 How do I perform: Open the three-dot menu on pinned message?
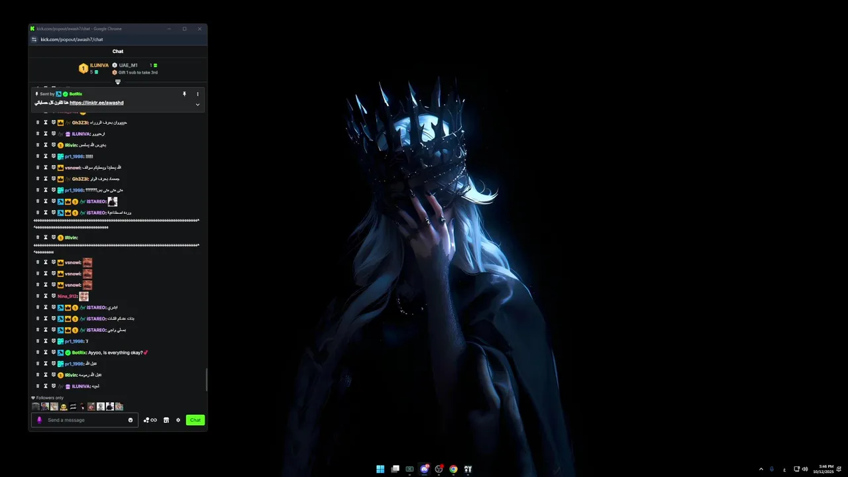197,94
